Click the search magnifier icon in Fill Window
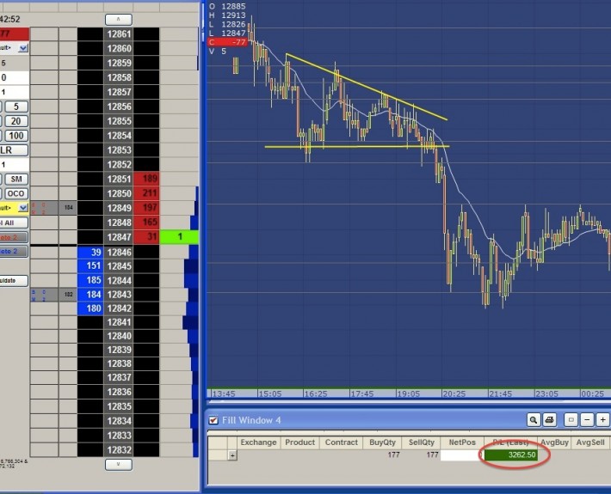This screenshot has height=494, width=611. coord(534,420)
